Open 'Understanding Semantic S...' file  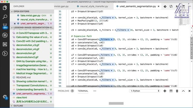point(32,89)
